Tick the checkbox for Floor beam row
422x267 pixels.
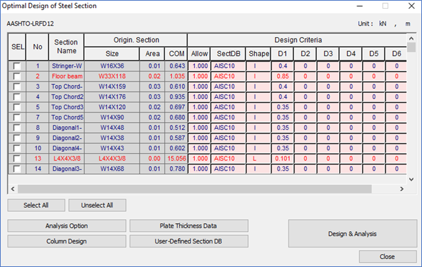click(x=17, y=76)
